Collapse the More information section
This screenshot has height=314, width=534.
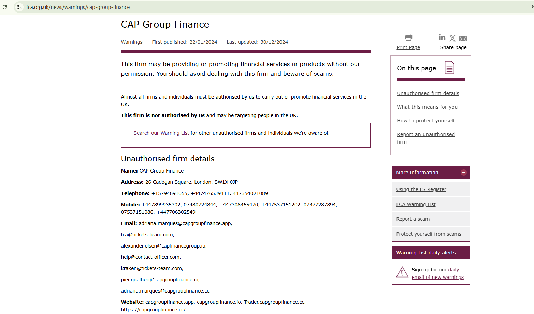point(463,173)
